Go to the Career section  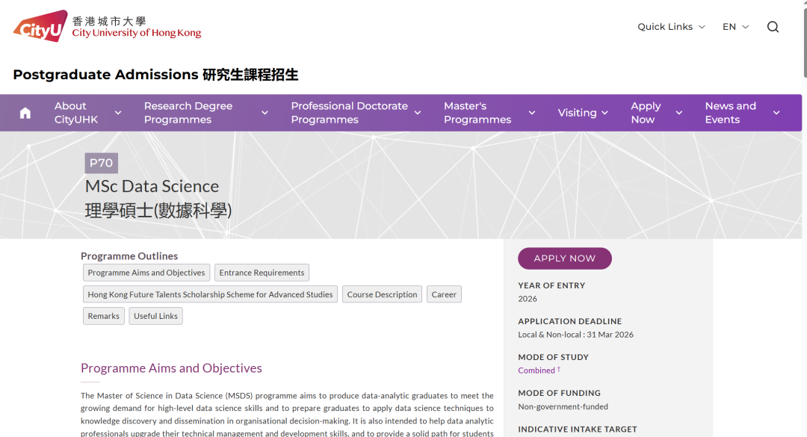click(444, 294)
